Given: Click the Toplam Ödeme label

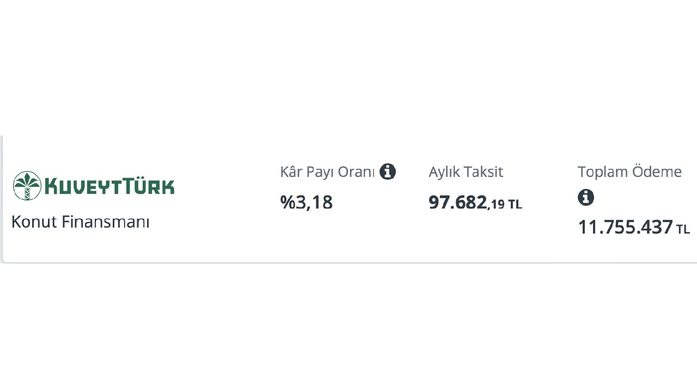Looking at the screenshot, I should (x=630, y=172).
